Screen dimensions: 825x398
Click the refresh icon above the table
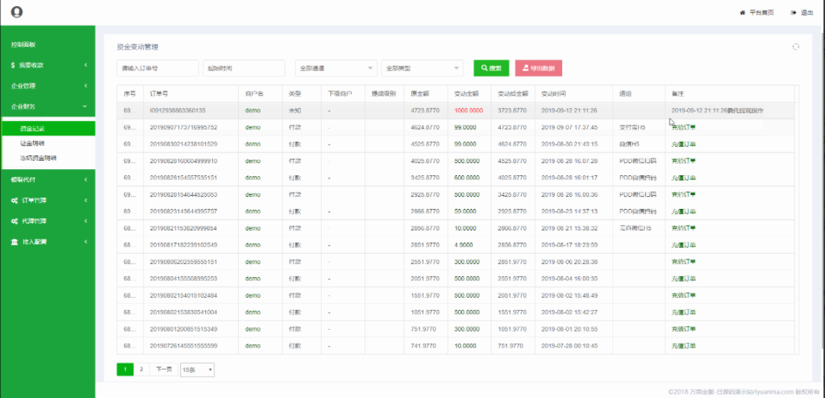point(796,47)
